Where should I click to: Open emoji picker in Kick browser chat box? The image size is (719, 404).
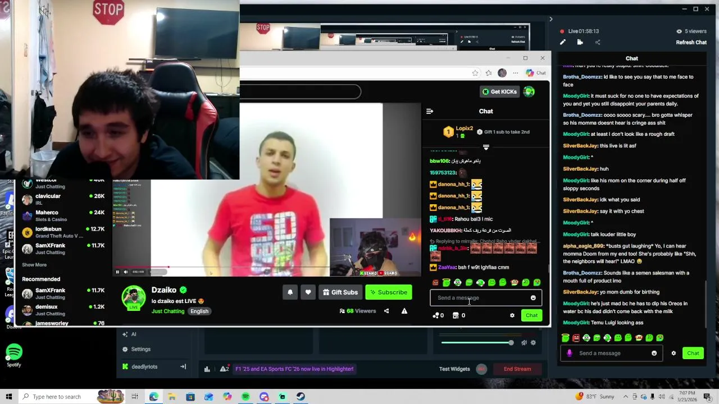(x=533, y=298)
